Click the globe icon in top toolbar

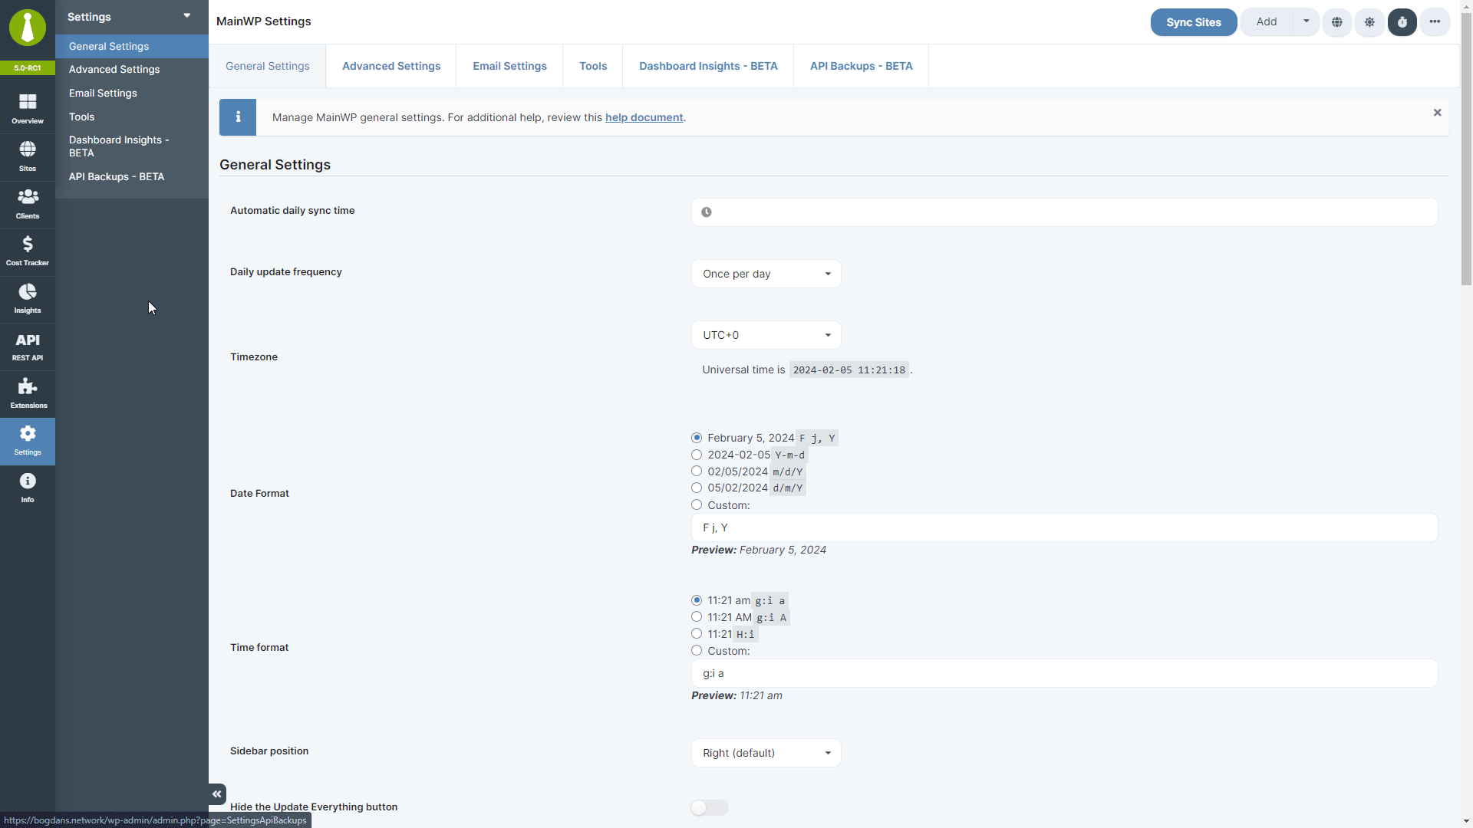[x=1337, y=22]
